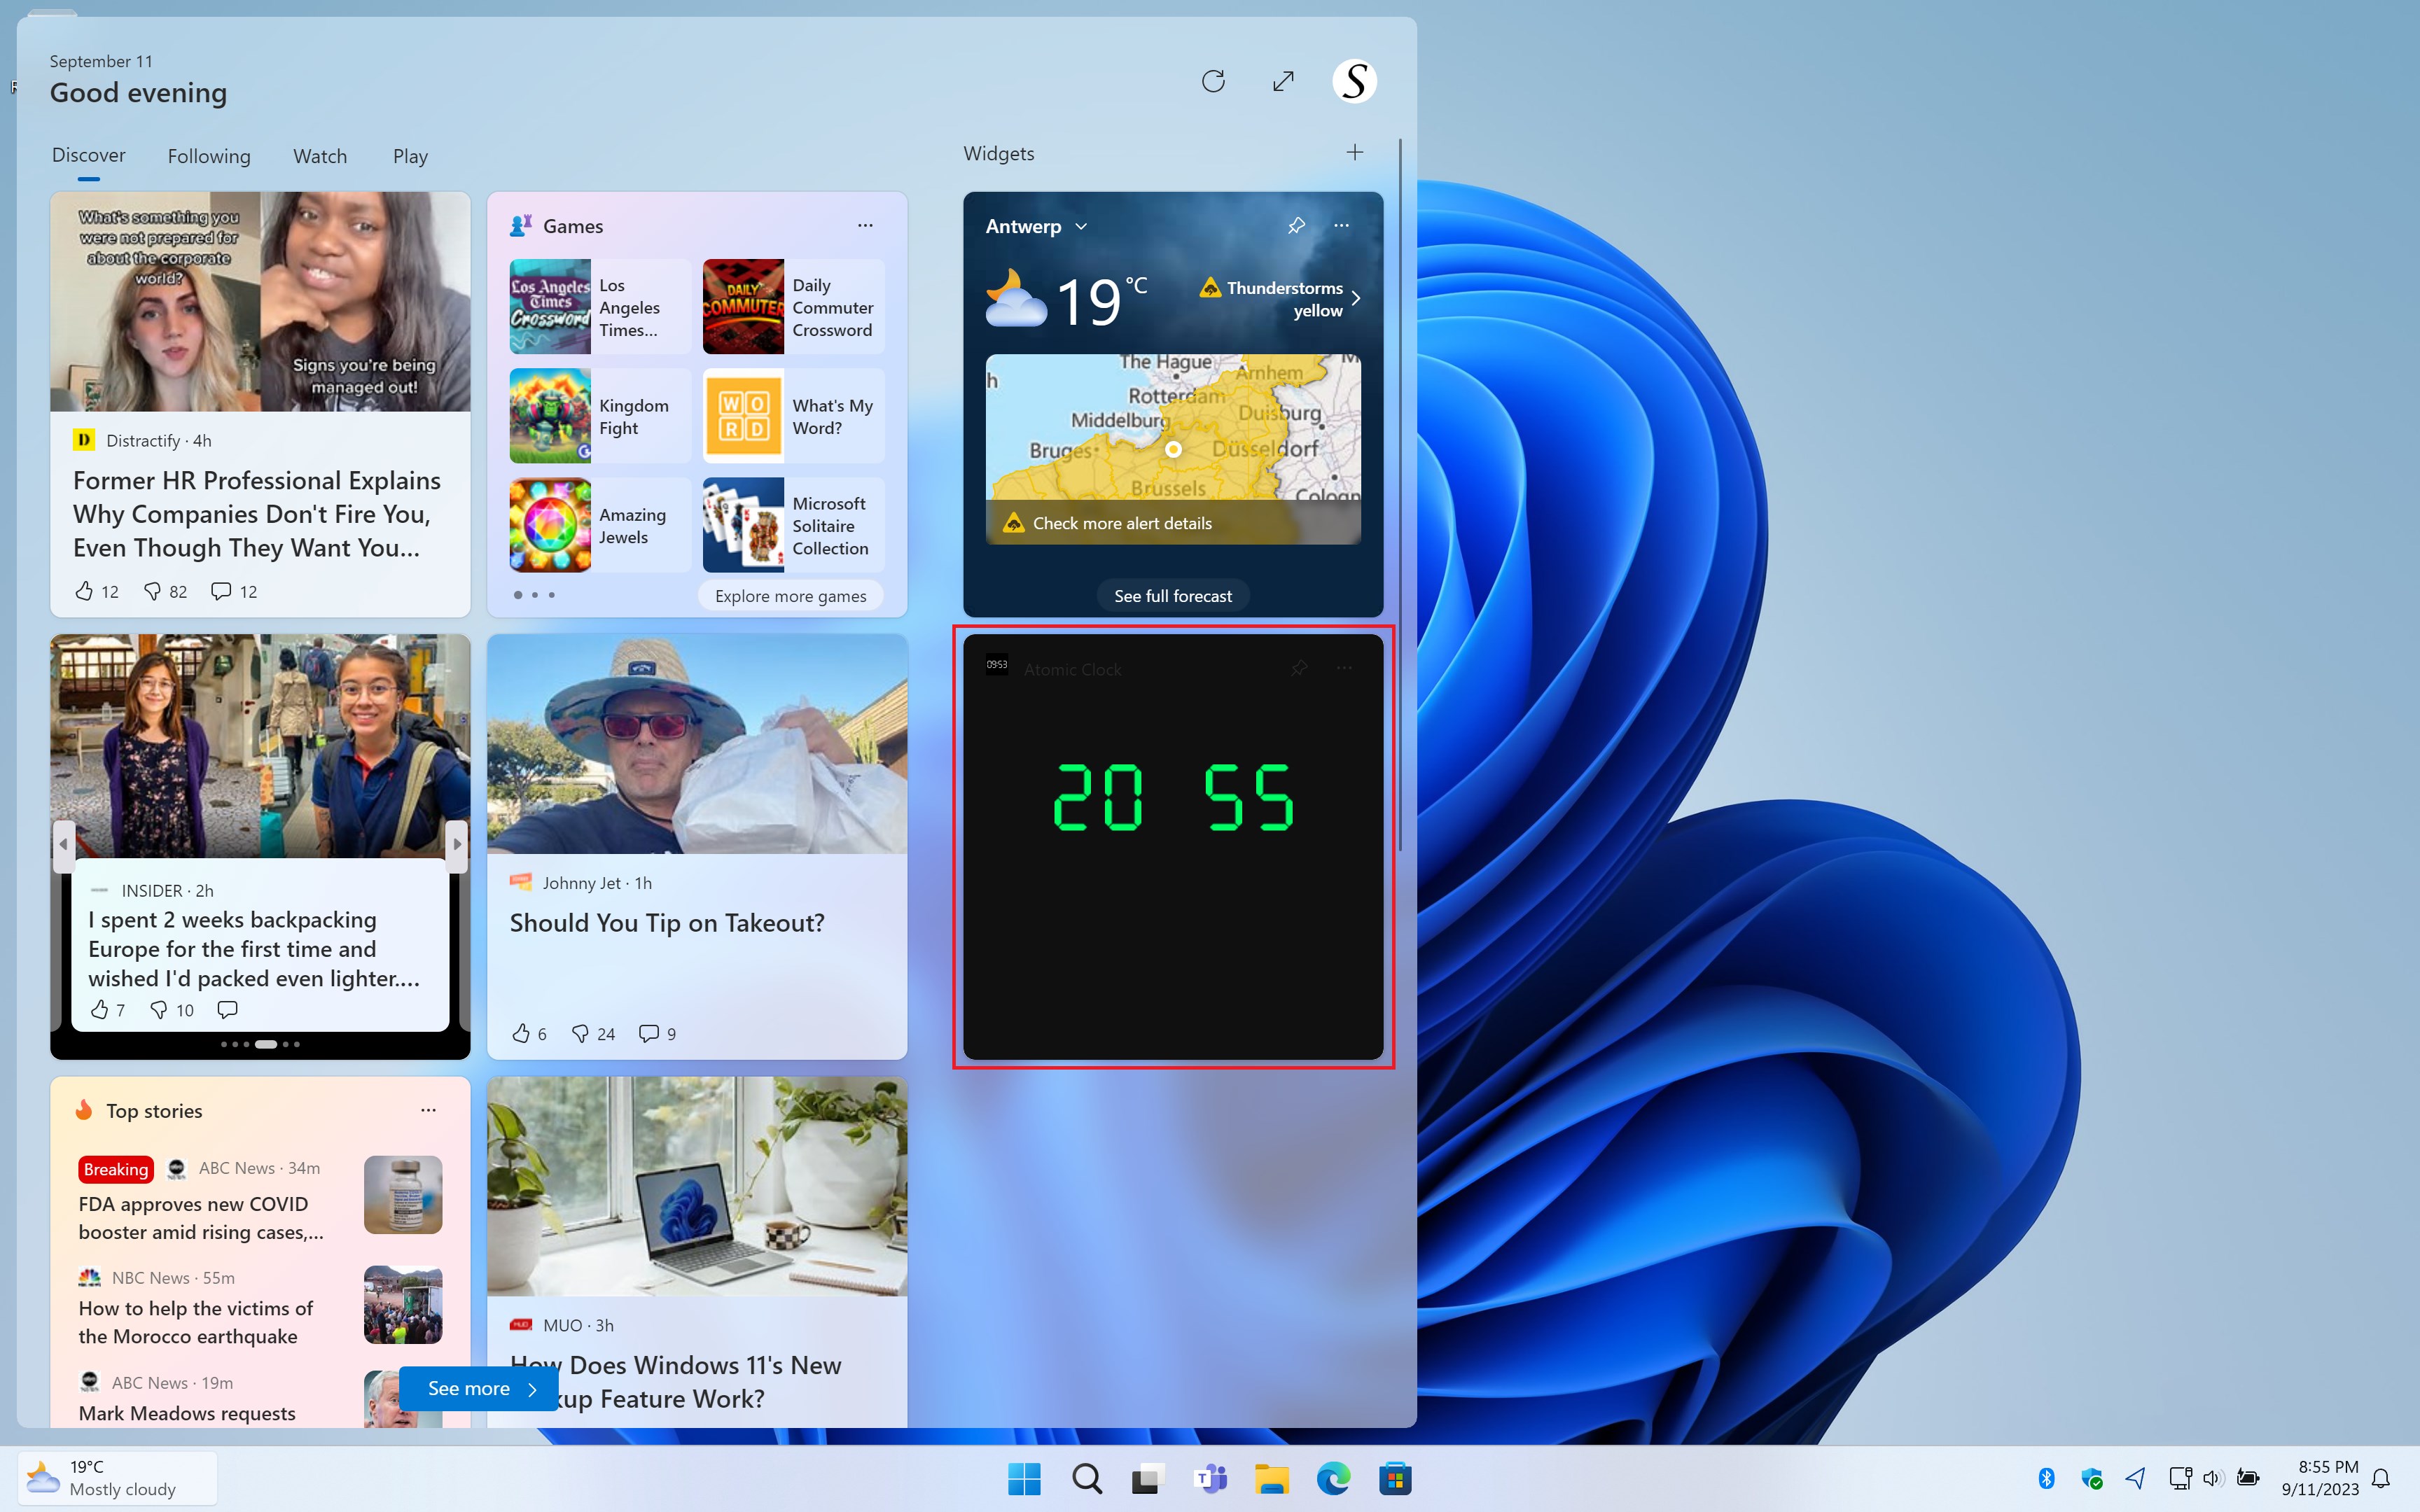This screenshot has height=1512, width=2420.
Task: Switch to the Watch tab
Action: pyautogui.click(x=320, y=156)
